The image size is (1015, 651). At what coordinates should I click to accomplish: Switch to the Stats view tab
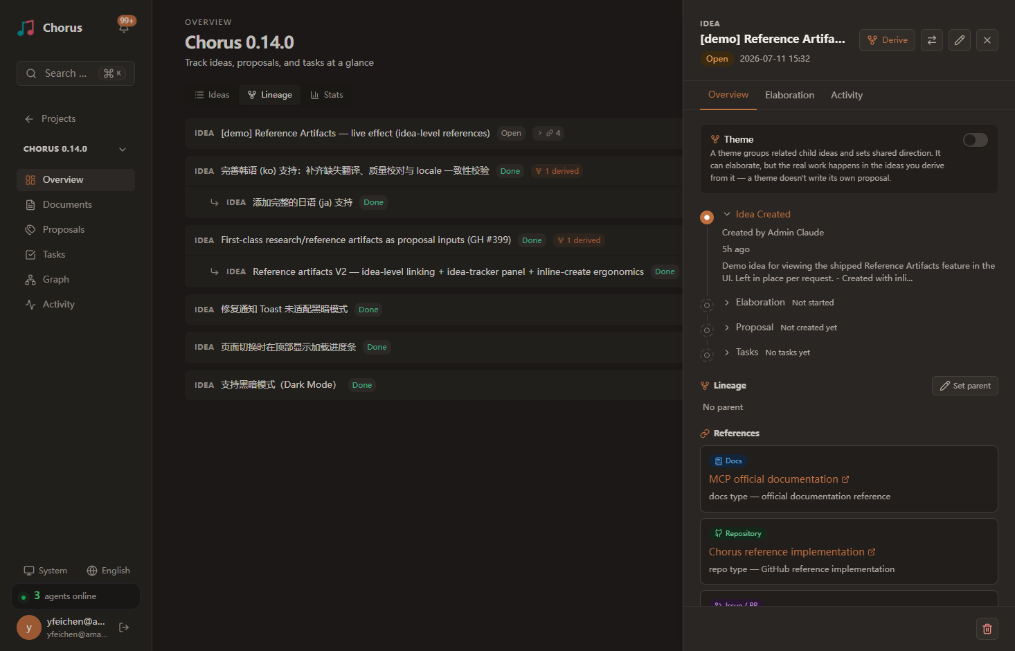pyautogui.click(x=327, y=95)
